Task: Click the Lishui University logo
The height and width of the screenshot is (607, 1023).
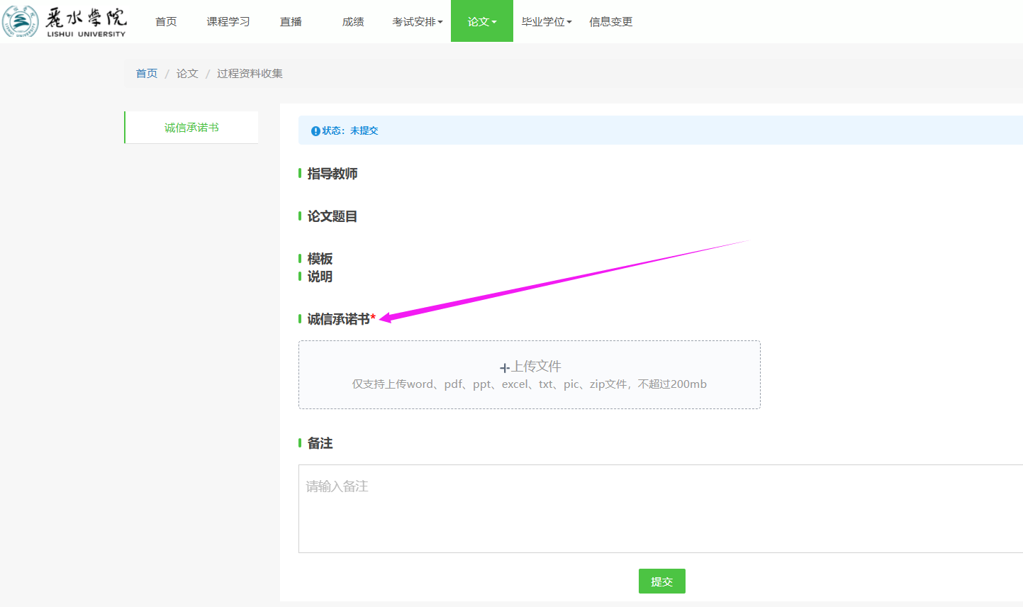Action: [65, 21]
